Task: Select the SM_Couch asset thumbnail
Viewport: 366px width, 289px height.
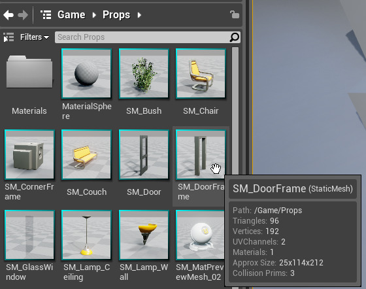Action: click(86, 154)
